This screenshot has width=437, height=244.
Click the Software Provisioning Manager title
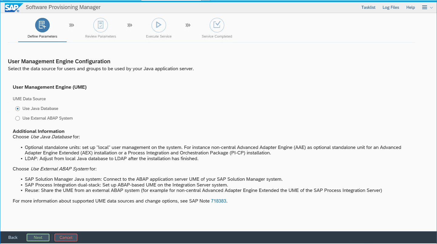click(63, 7)
